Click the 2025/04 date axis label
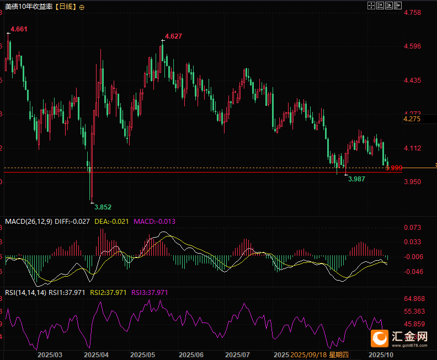 96,355
